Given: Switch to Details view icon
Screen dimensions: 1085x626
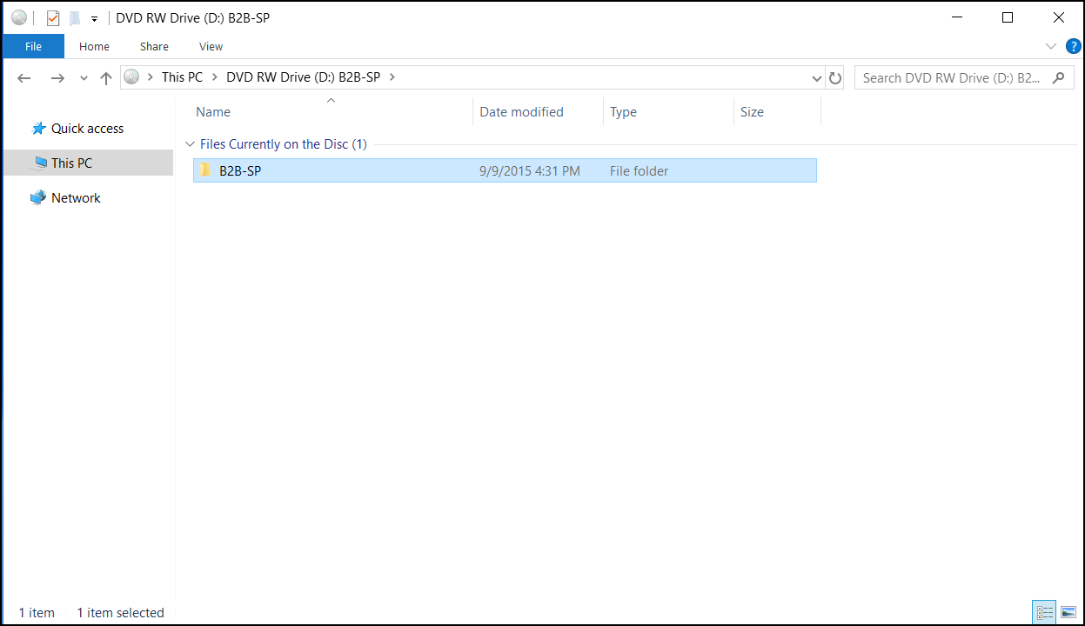Looking at the screenshot, I should 1045,613.
